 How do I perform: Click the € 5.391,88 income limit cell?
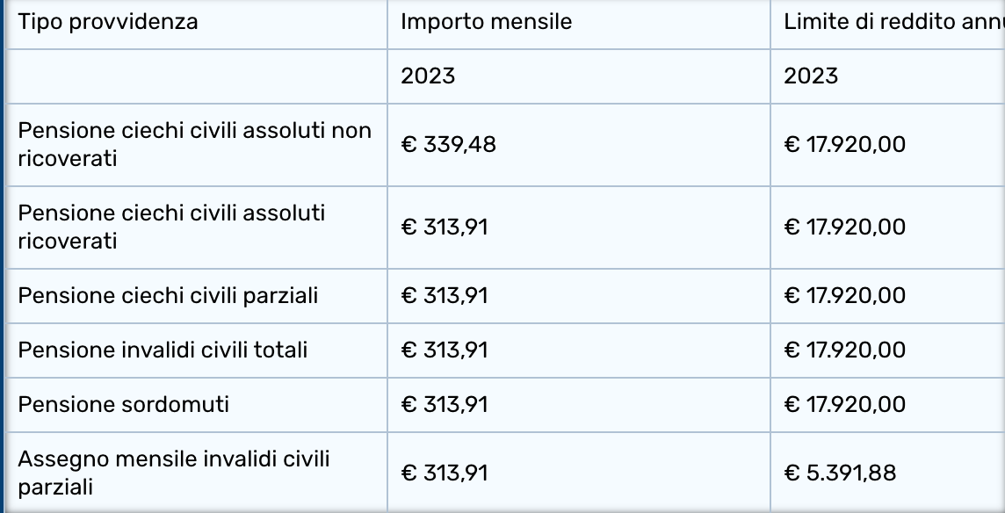tap(840, 473)
